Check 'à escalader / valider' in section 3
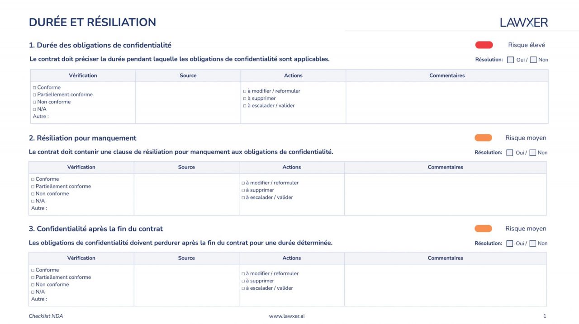The width and height of the screenshot is (579, 324). (243, 288)
